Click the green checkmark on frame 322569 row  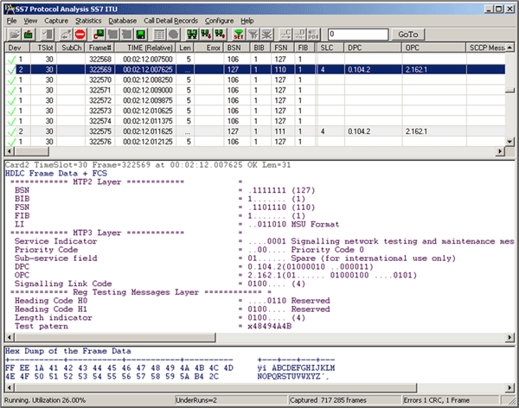click(x=11, y=70)
